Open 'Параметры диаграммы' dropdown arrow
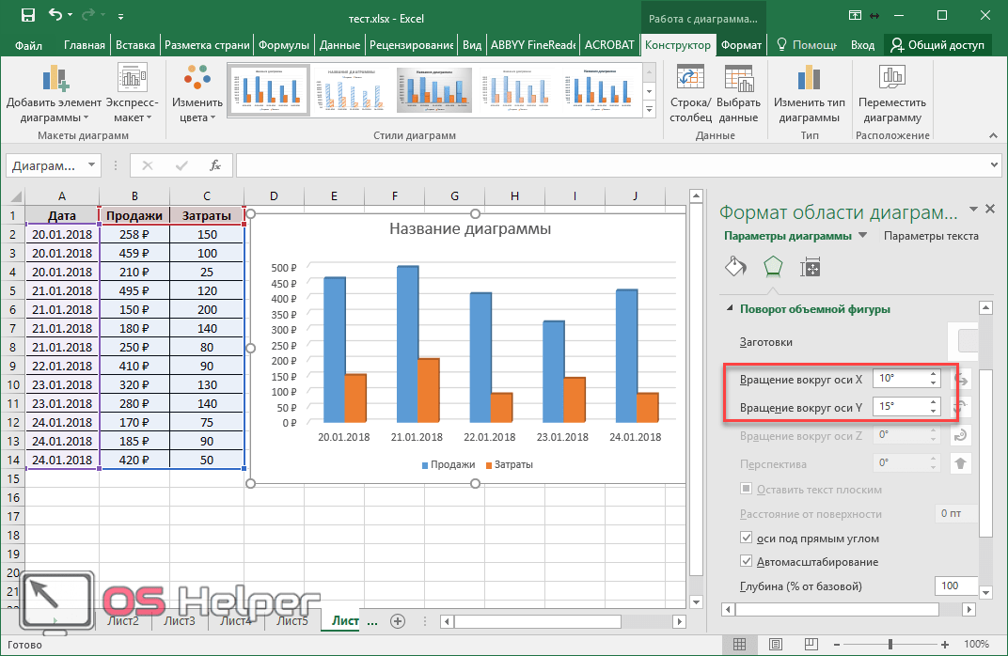Image resolution: width=1008 pixels, height=656 pixels. (863, 236)
